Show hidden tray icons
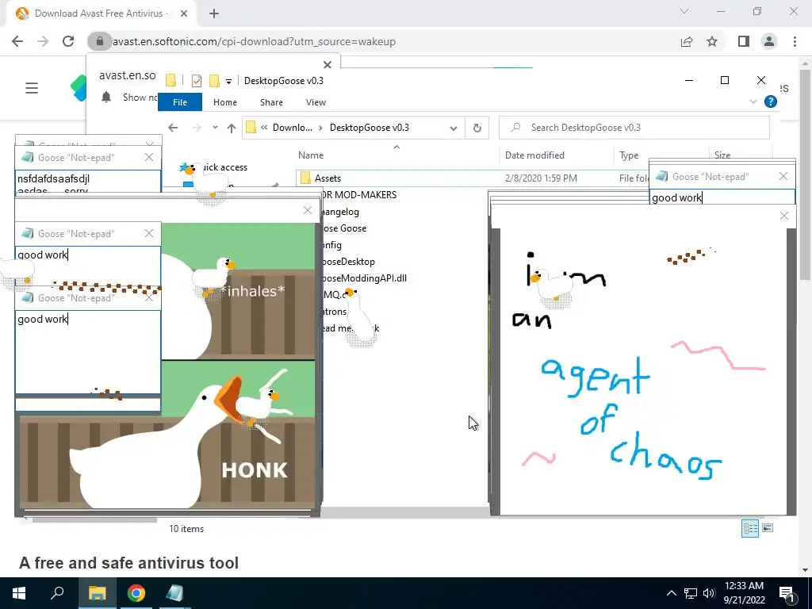Viewport: 812px width, 609px height. (671, 593)
